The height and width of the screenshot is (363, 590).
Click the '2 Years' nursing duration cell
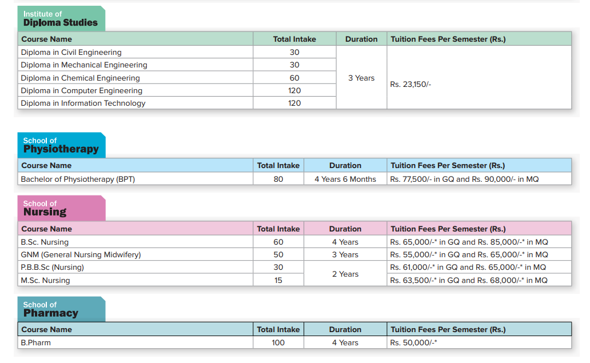(345, 274)
